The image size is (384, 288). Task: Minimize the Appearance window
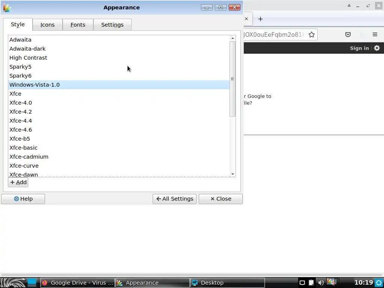pyautogui.click(x=207, y=7)
